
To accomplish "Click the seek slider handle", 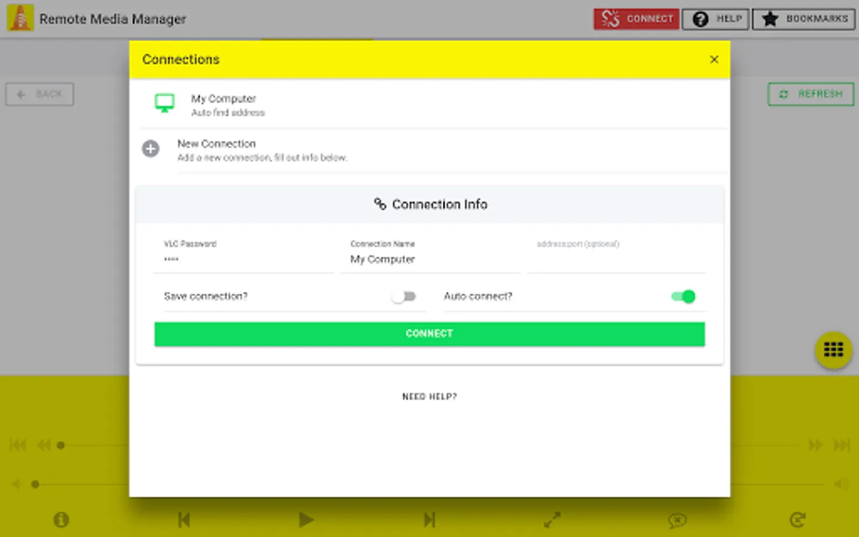I will 61,445.
